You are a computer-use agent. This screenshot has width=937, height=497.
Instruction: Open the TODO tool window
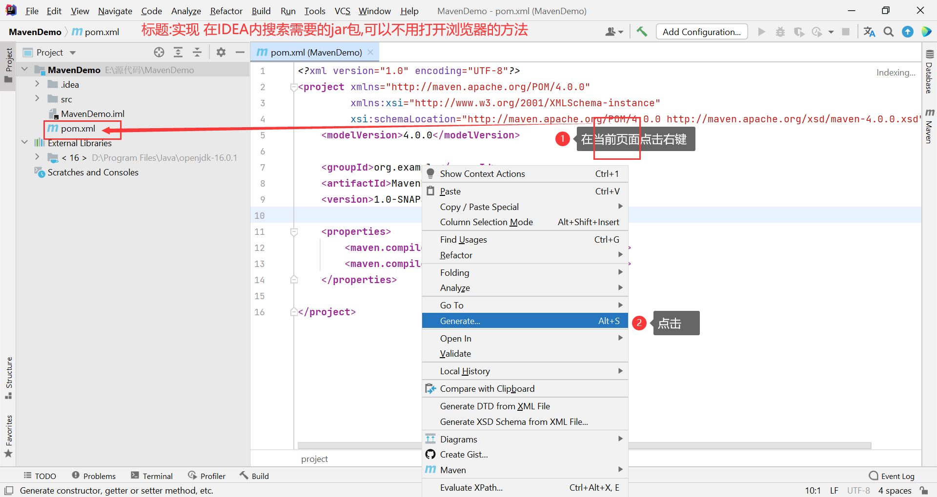click(40, 476)
